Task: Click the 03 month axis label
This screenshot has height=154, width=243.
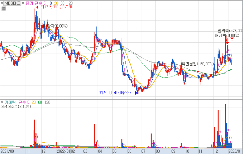Action: click(85, 151)
